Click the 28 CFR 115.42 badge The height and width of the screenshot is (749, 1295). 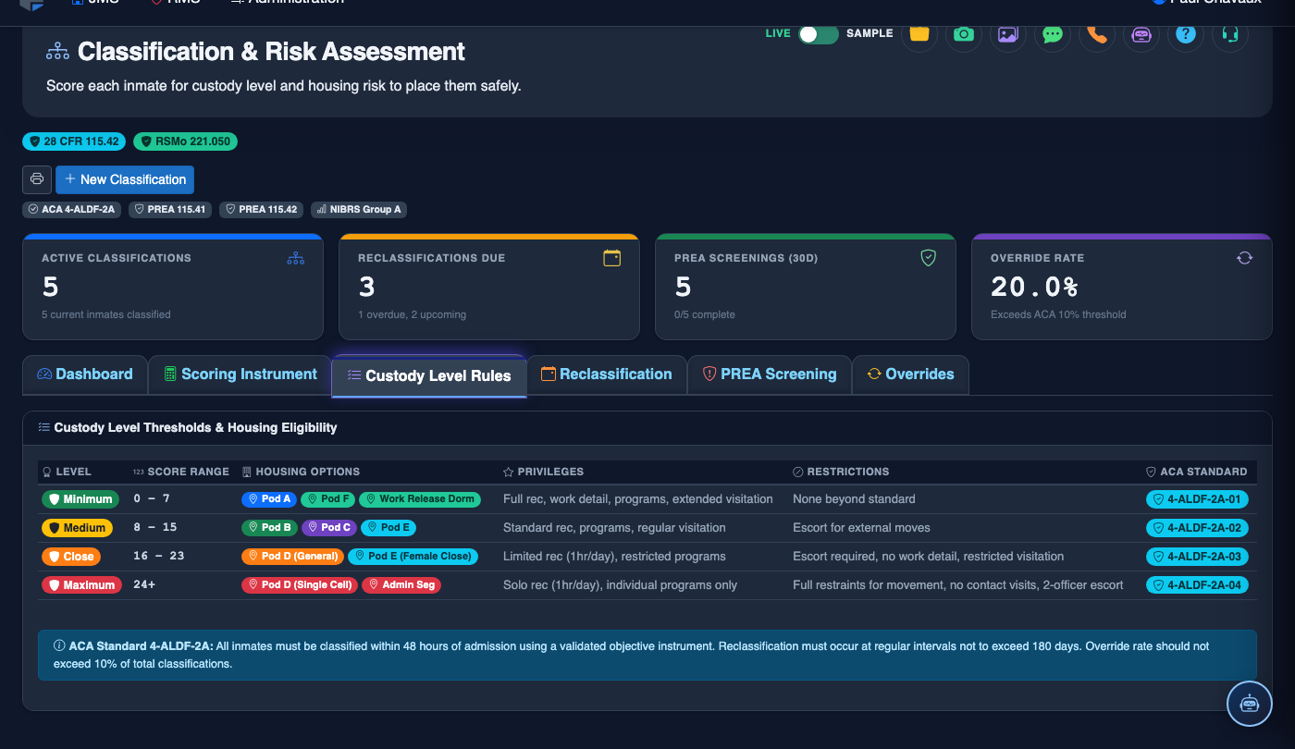[x=74, y=141]
